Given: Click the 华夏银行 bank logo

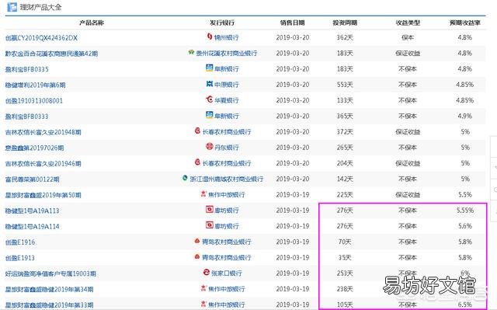Looking at the screenshot, I should tap(210, 99).
